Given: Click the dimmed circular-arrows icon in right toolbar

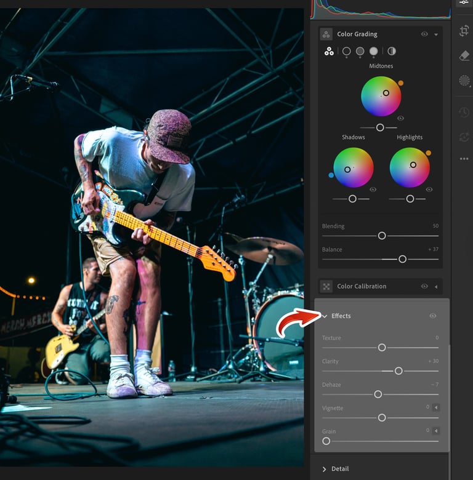Looking at the screenshot, I should tap(464, 137).
